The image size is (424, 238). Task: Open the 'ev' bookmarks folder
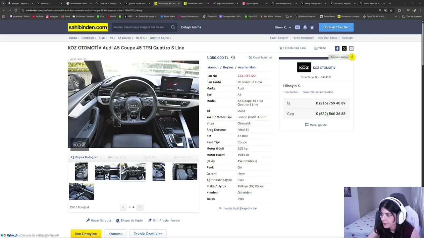pos(289,17)
